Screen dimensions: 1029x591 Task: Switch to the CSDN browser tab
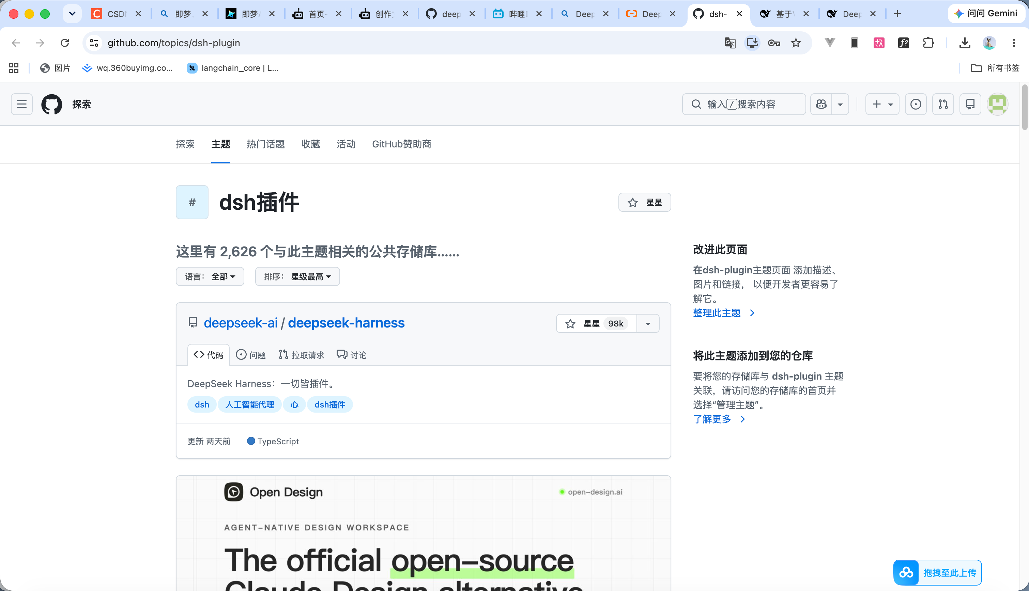tap(117, 14)
